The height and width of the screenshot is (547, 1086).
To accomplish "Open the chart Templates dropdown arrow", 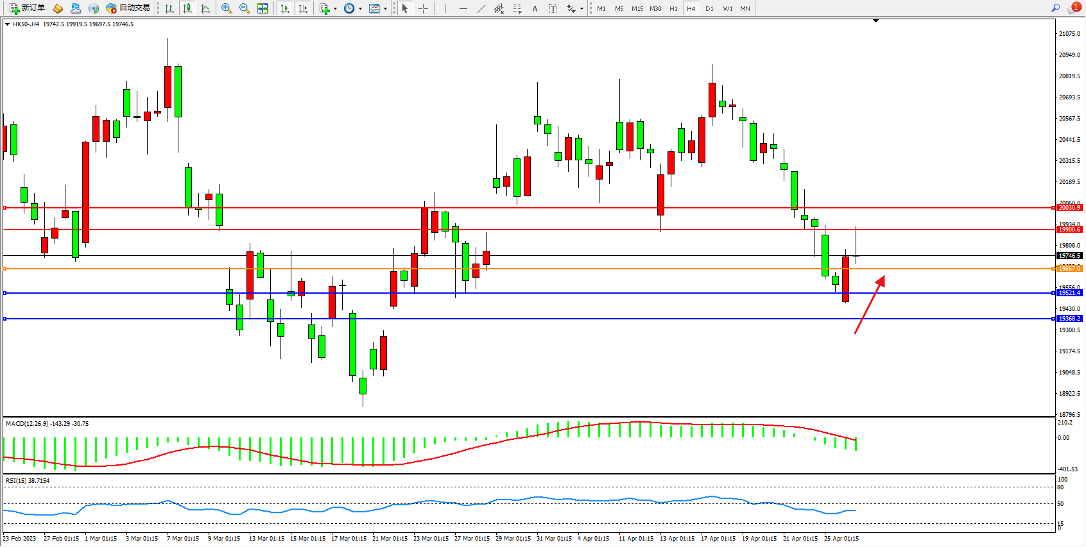I will (x=385, y=9).
